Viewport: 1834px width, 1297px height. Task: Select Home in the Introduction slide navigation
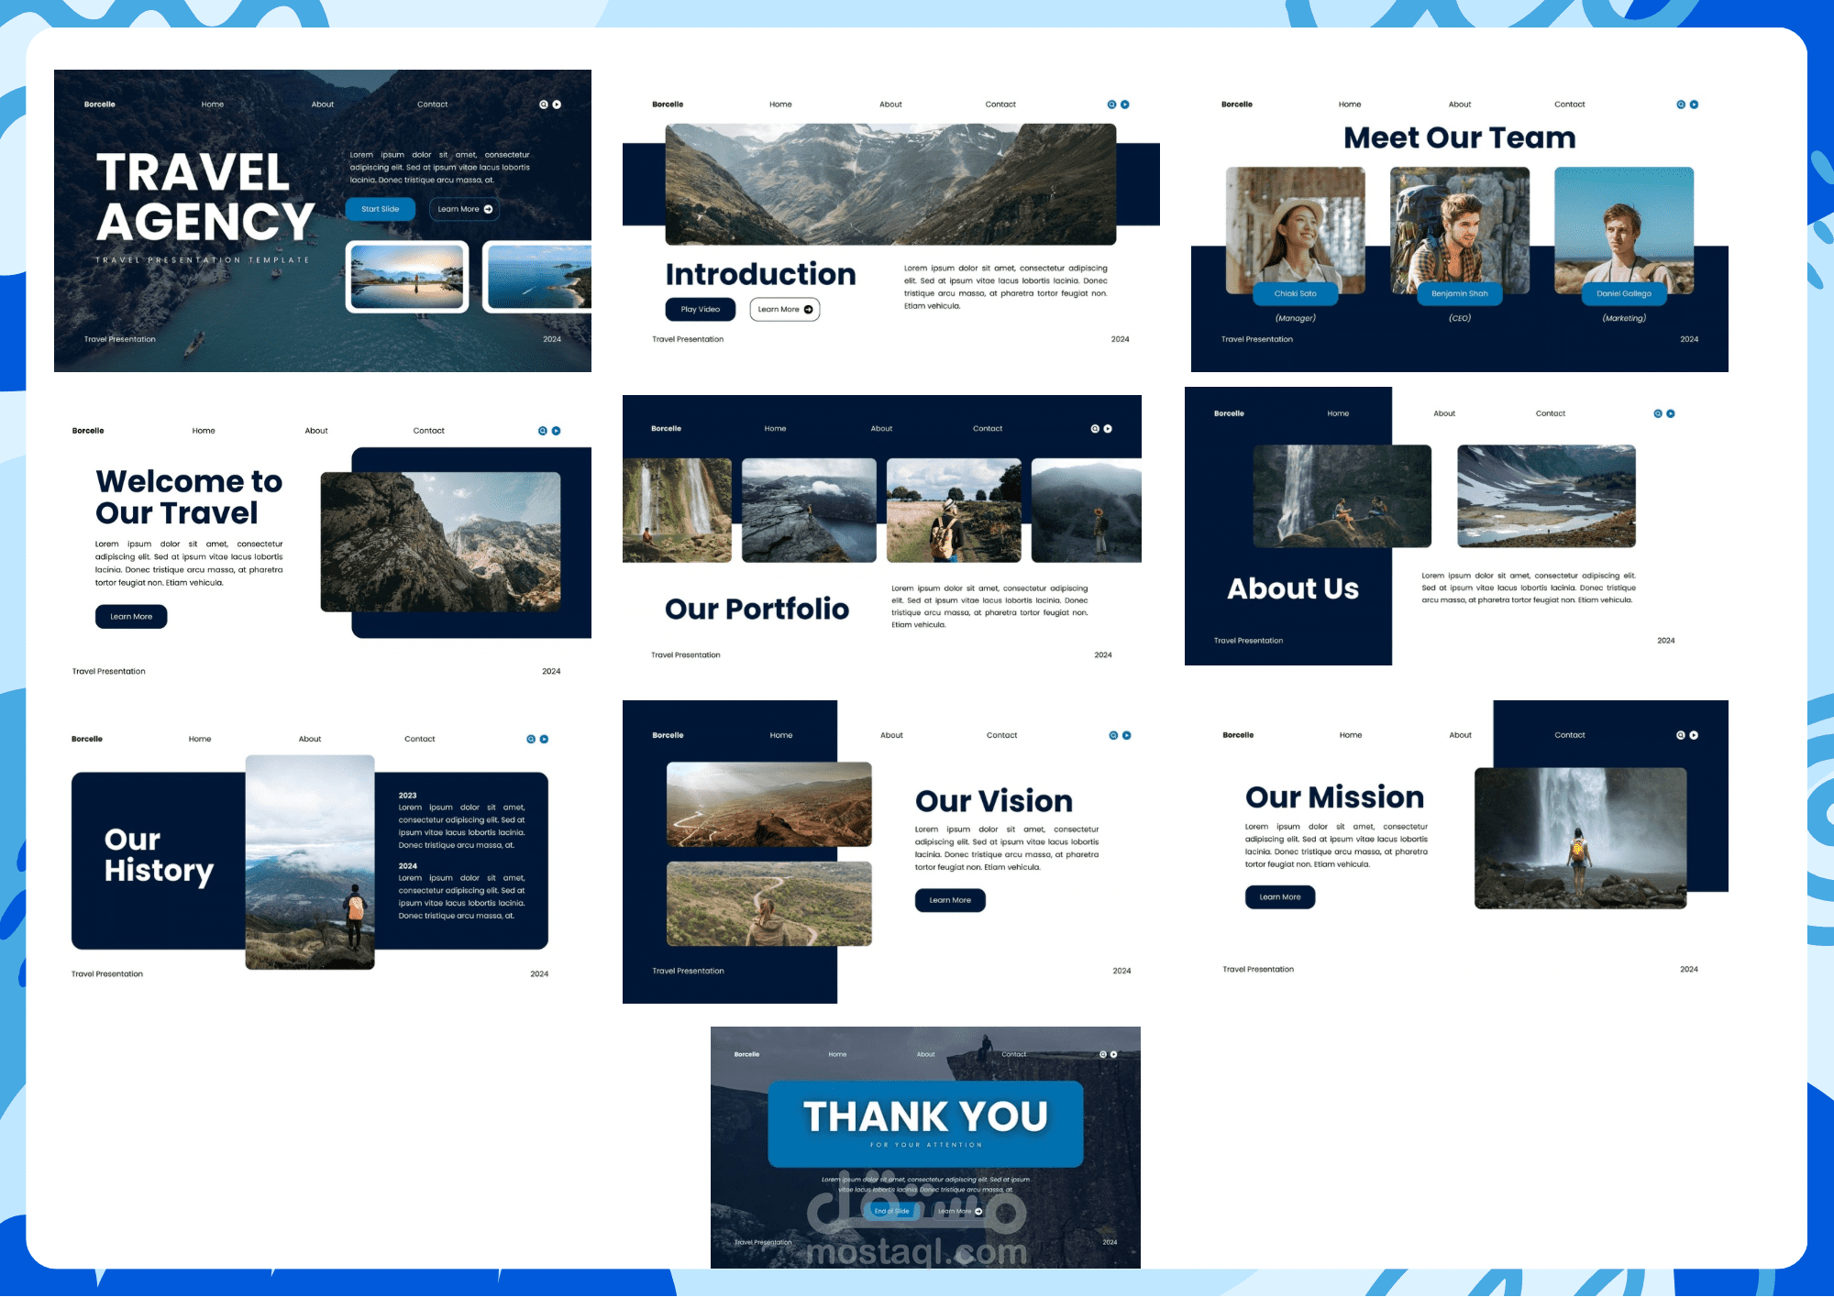(780, 104)
